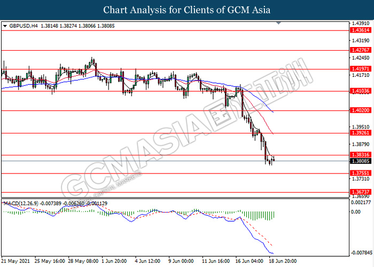Image resolution: width=374 pixels, height=267 pixels.
Task: Click the MACD(12,26,9) indicator label
Action: click(x=21, y=203)
